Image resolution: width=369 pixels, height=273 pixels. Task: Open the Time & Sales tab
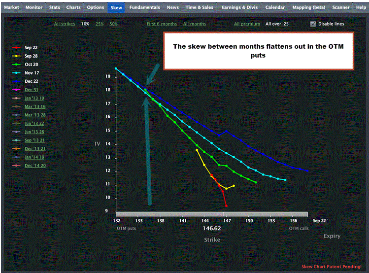[x=199, y=7]
